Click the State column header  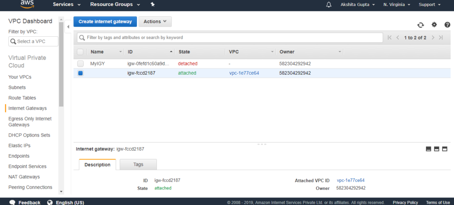click(x=184, y=52)
